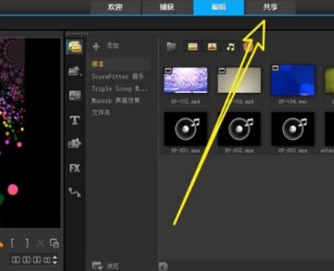Switch to the 共享 tab

[270, 7]
